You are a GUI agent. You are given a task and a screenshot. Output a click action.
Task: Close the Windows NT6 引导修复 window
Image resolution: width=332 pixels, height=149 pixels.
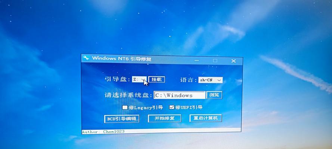[233, 61]
